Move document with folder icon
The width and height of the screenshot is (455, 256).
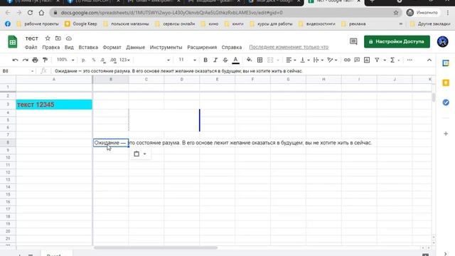coord(58,38)
